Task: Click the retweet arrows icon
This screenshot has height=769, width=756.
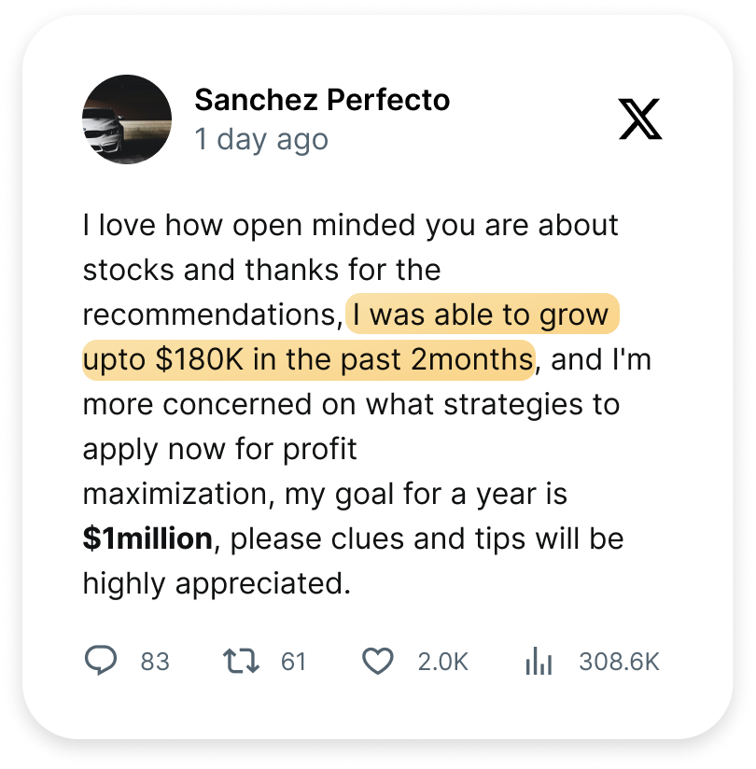Action: click(241, 661)
